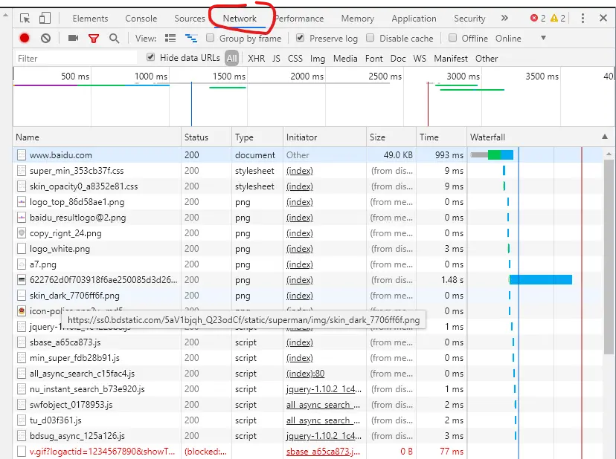Image resolution: width=616 pixels, height=459 pixels.
Task: Click the red errors count icon
Action: tap(534, 18)
